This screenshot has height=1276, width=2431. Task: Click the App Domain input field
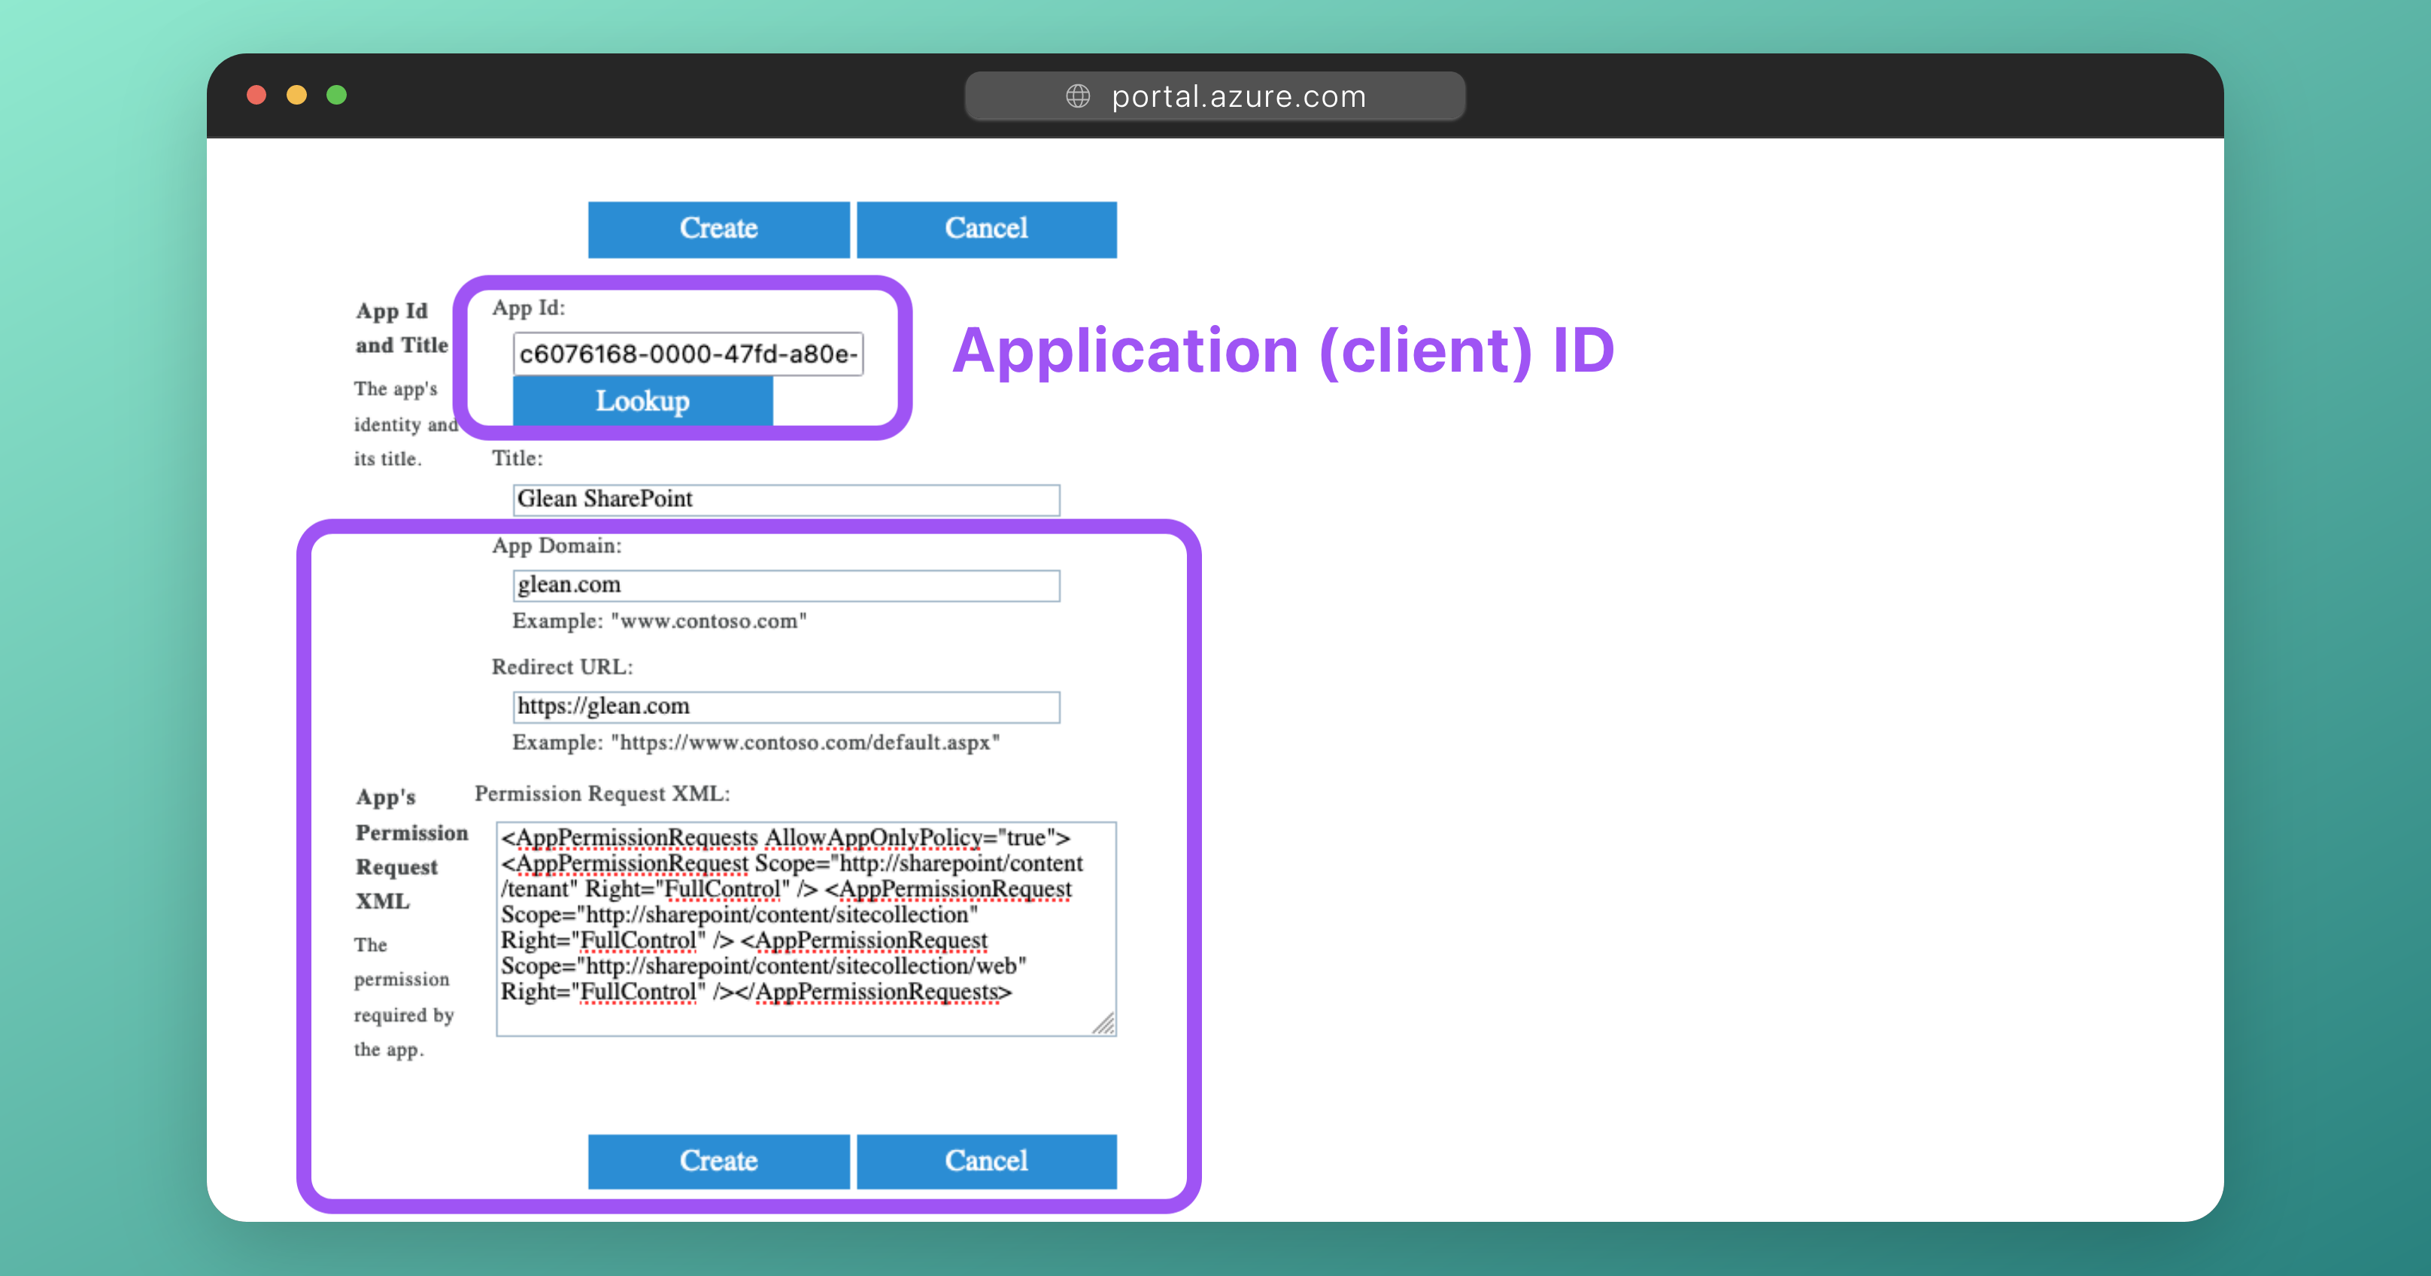[x=786, y=585]
